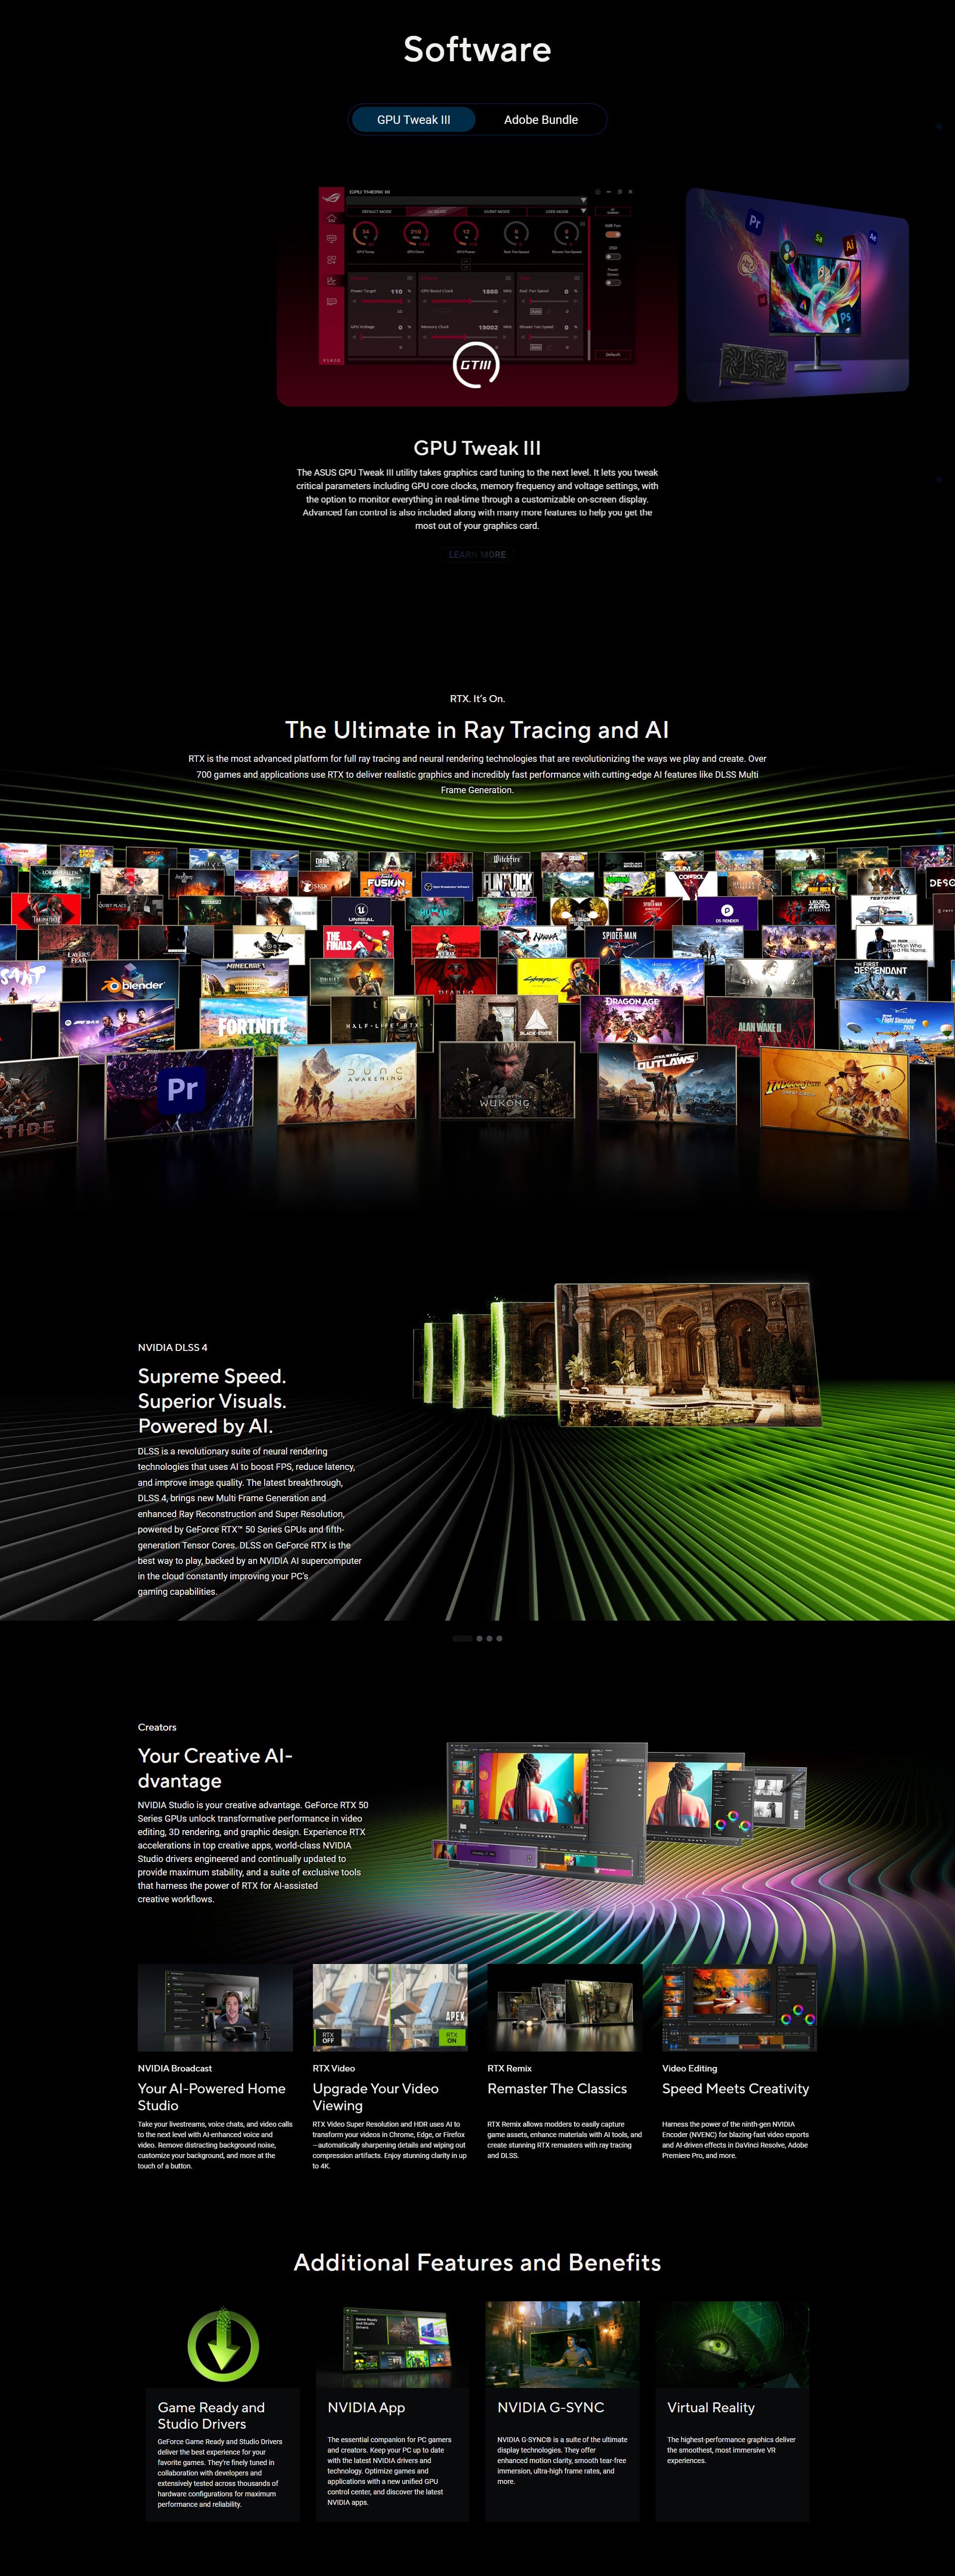Click the green download arrow icon
The height and width of the screenshot is (2576, 955).
point(223,2346)
